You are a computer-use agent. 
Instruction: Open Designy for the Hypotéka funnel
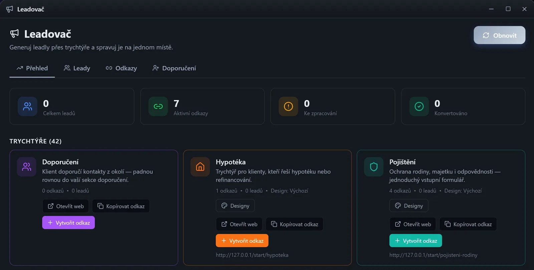tap(235, 206)
